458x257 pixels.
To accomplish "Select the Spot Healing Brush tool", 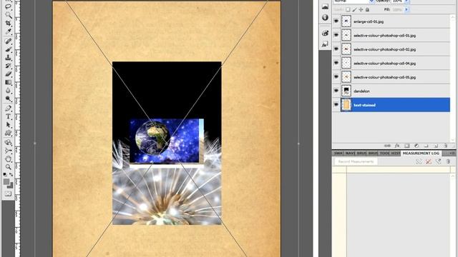I will (x=8, y=41).
